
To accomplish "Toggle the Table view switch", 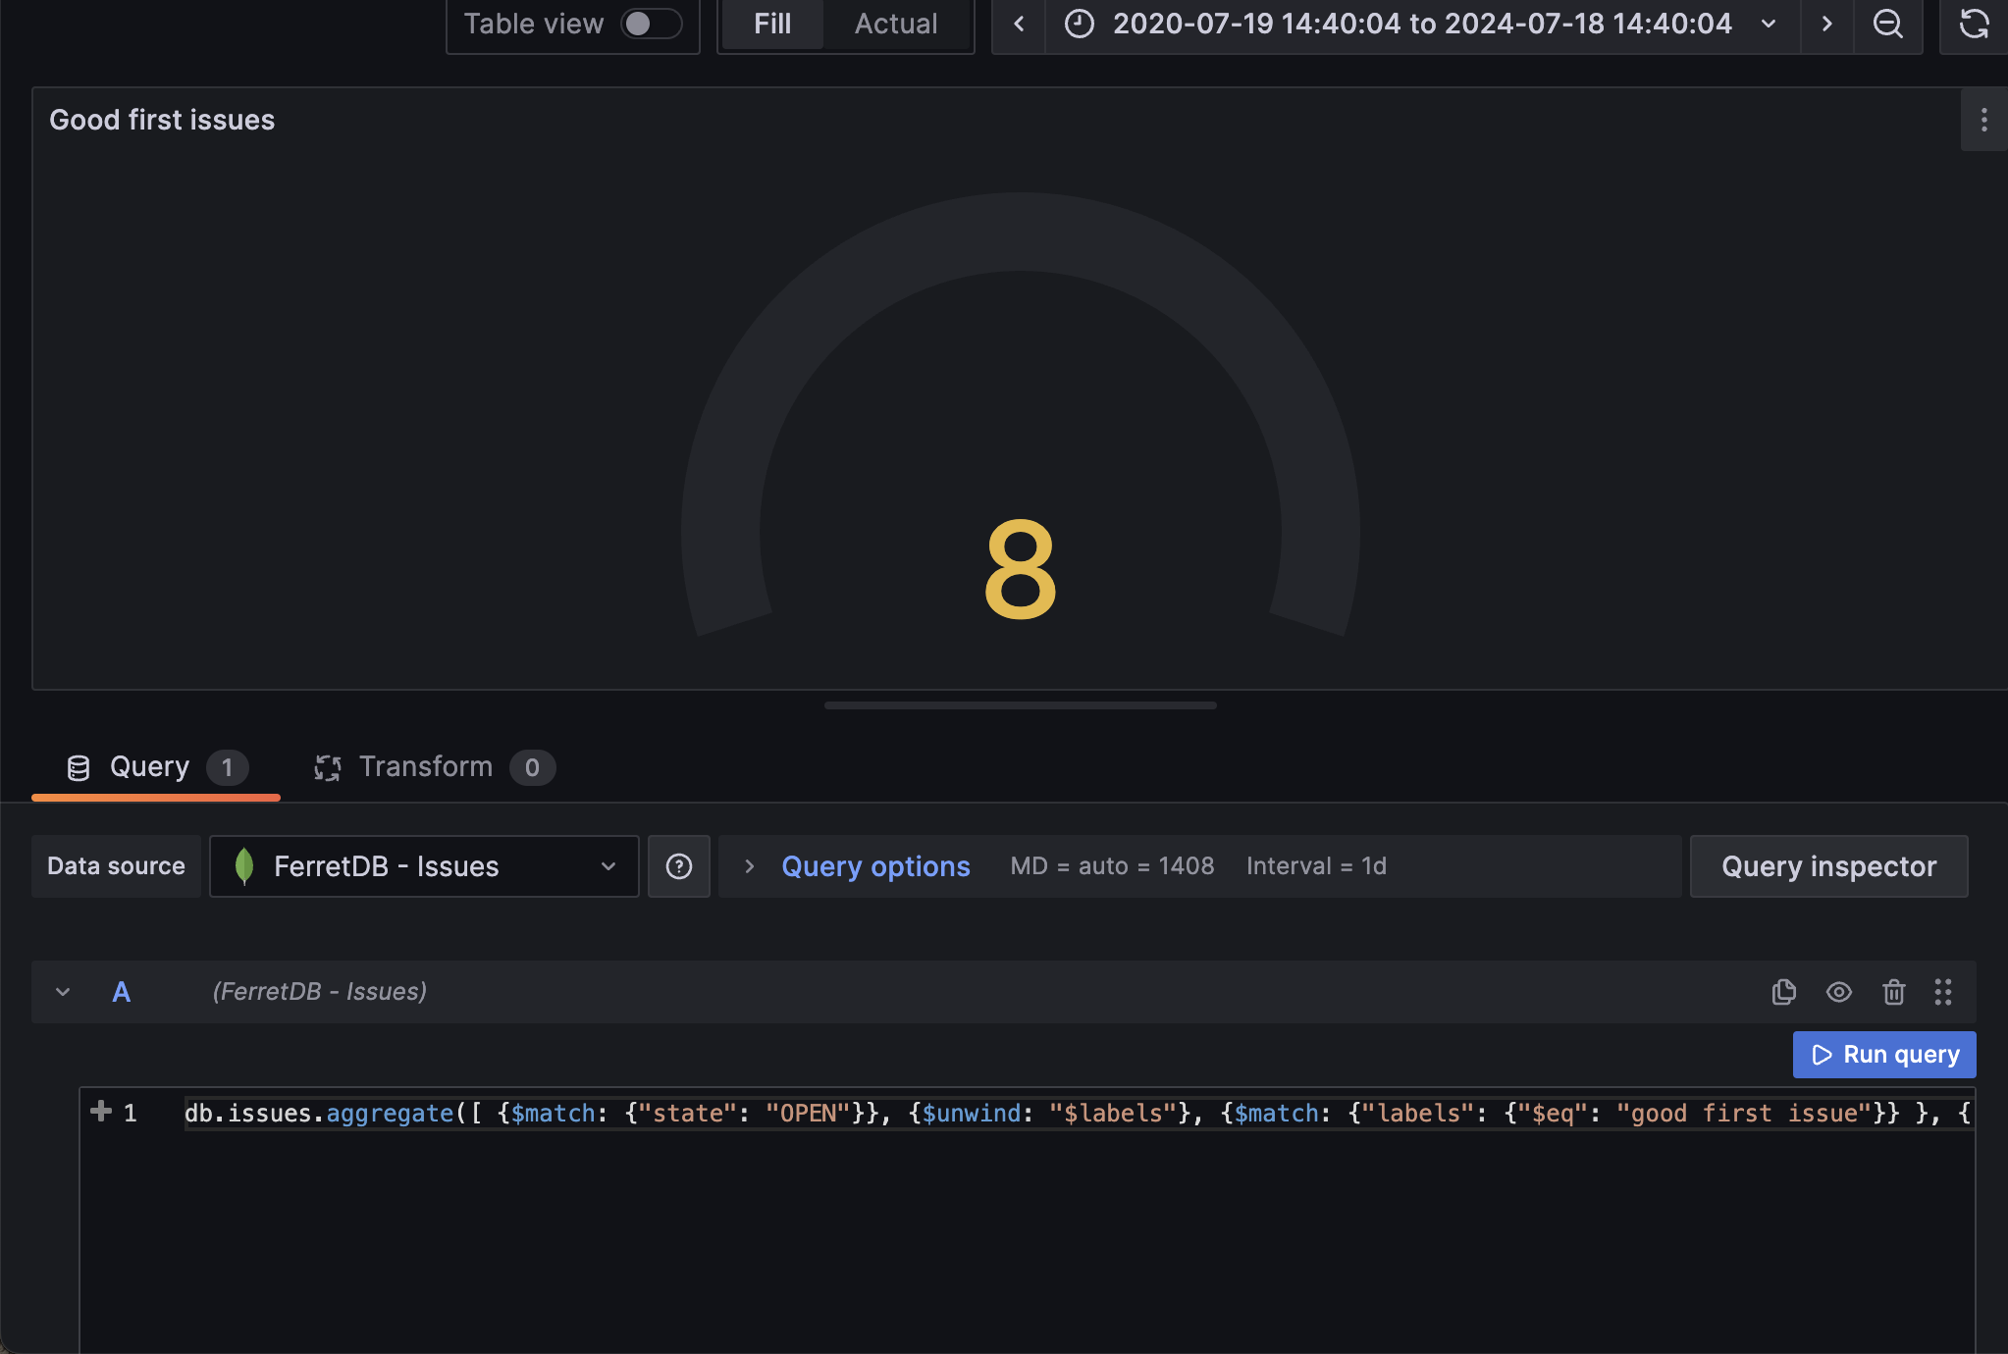I will tap(651, 24).
